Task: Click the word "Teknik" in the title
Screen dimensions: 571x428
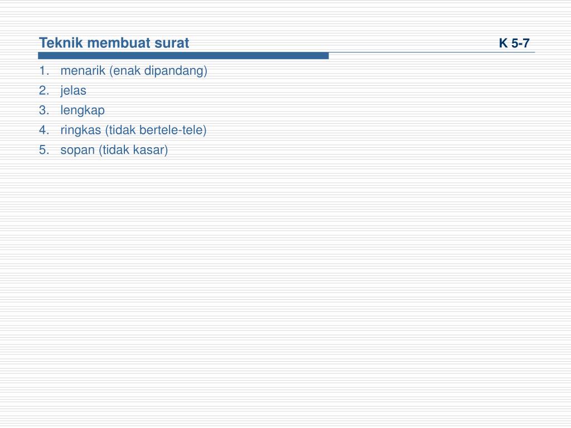Action: coord(61,43)
